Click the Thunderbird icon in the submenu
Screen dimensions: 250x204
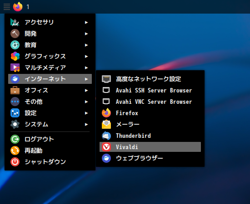pyautogui.click(x=106, y=136)
